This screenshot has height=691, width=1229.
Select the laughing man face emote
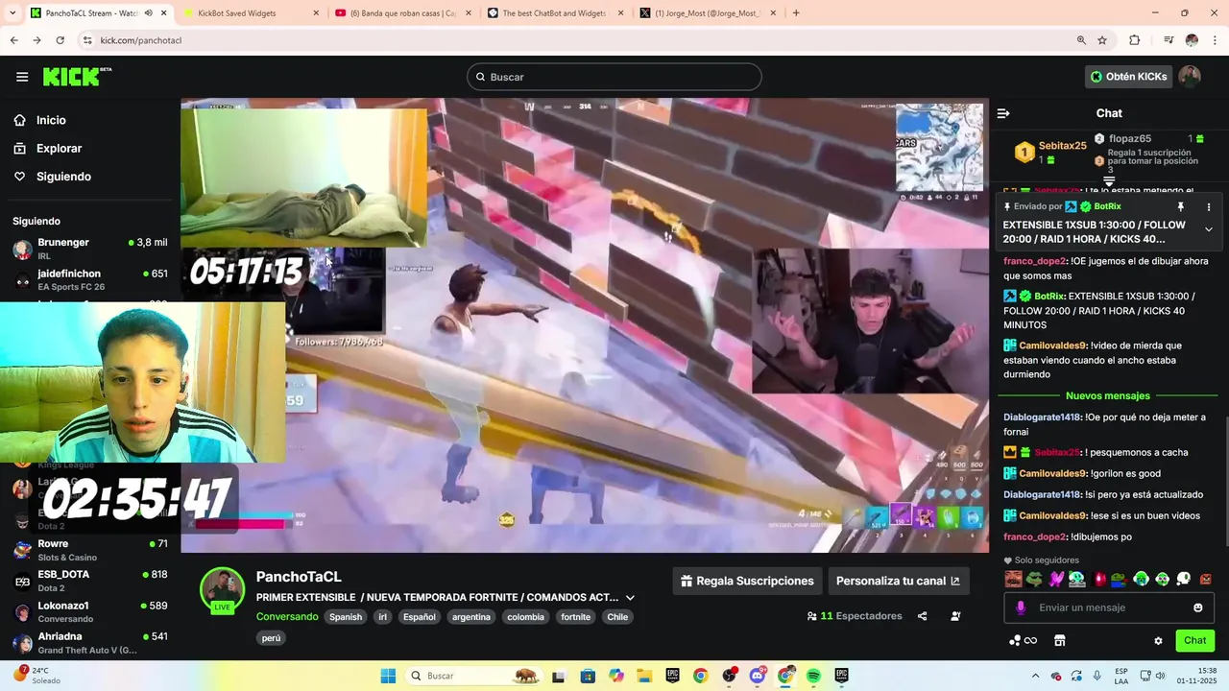[1013, 579]
